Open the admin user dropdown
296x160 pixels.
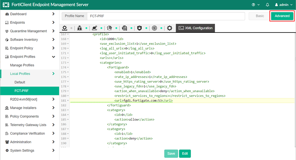(x=284, y=5)
